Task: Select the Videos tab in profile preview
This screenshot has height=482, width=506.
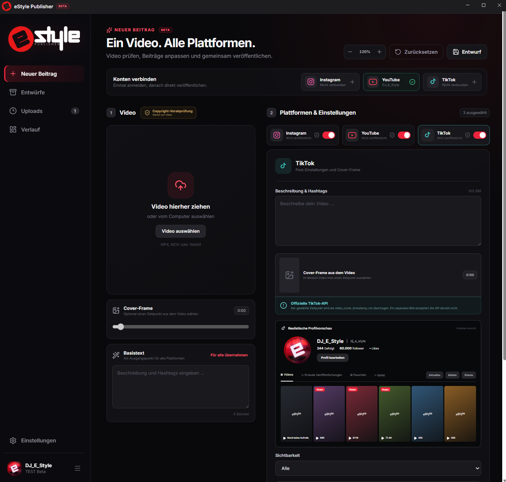Action: (x=287, y=375)
